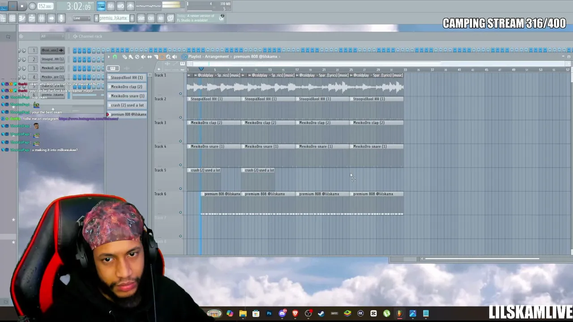The image size is (573, 322).
Task: Select channel button Stoopid..HH (1)
Action: [53, 59]
